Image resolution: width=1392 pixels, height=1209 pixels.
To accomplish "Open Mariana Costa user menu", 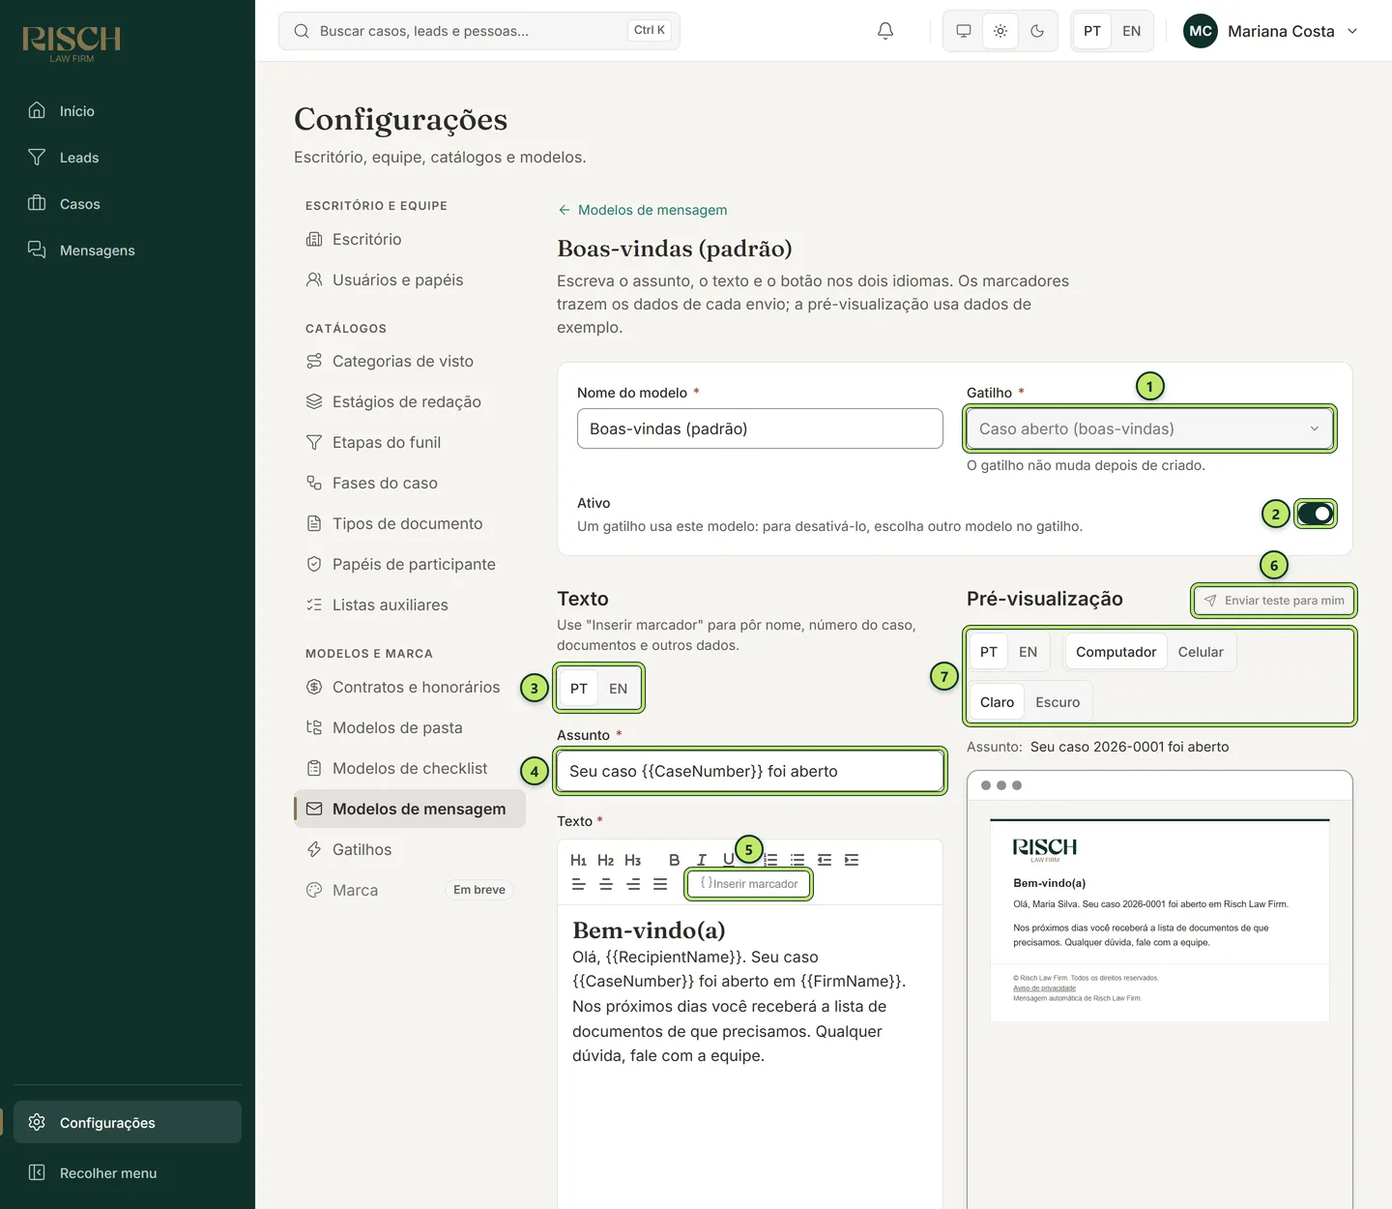I will (x=1271, y=31).
